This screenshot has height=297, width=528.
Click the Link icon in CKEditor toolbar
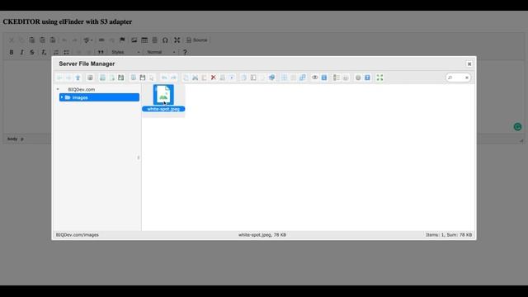click(x=101, y=40)
